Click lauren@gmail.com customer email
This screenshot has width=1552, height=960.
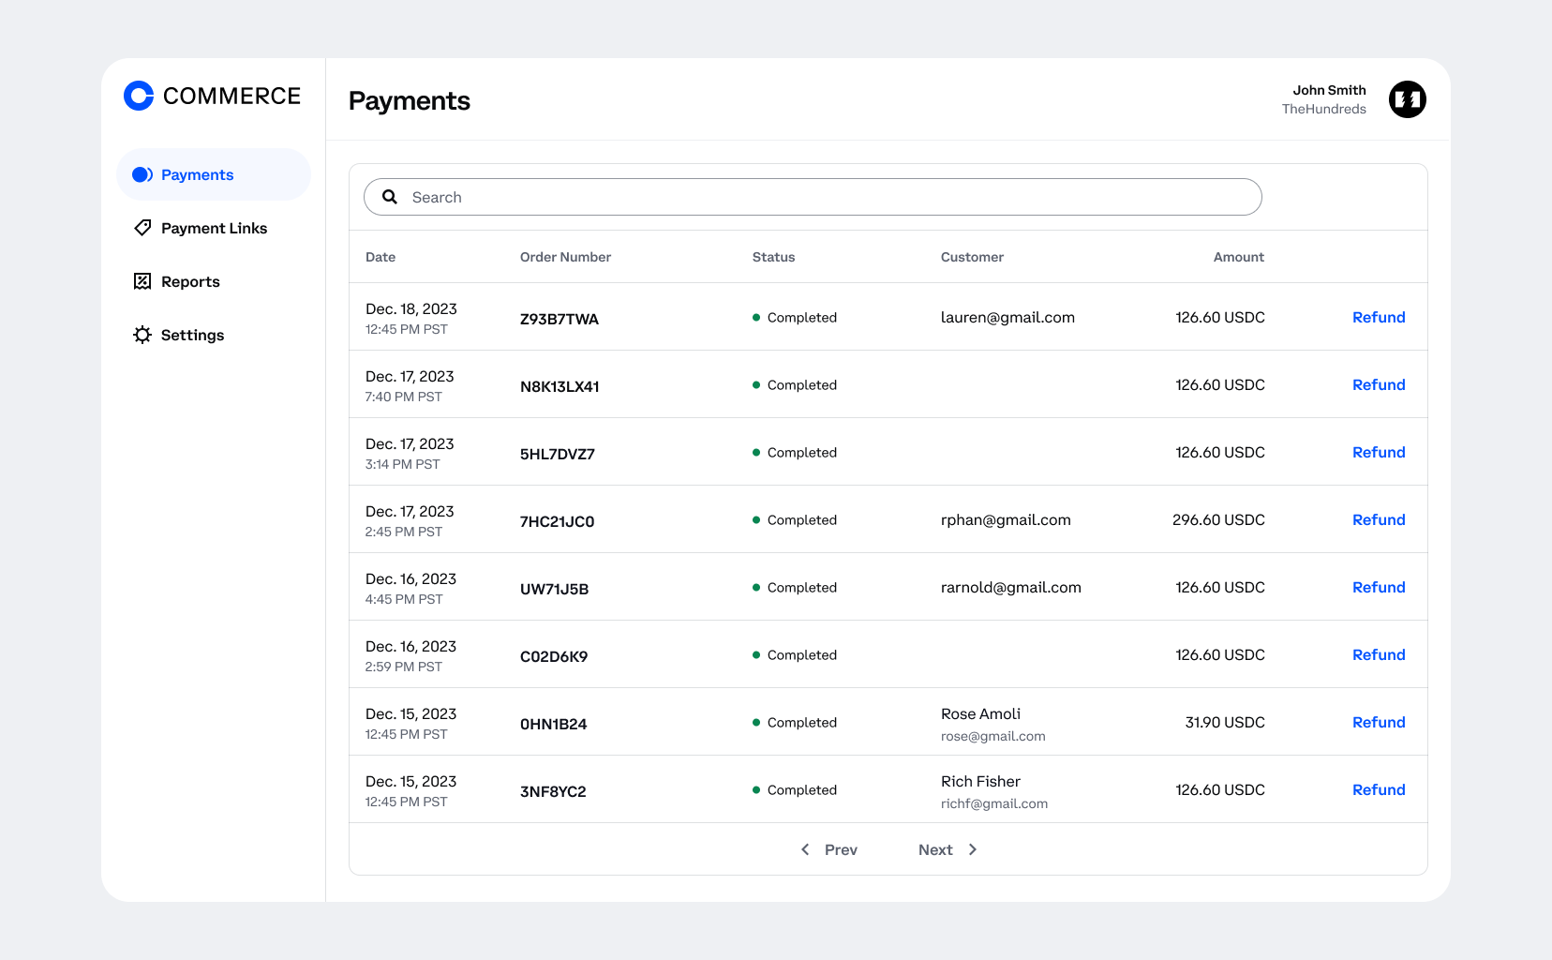[x=1007, y=317]
